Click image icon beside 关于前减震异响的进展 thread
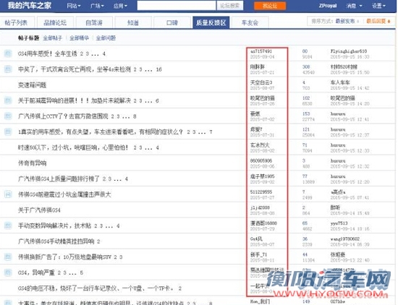The height and width of the screenshot is (305, 398). (8, 100)
